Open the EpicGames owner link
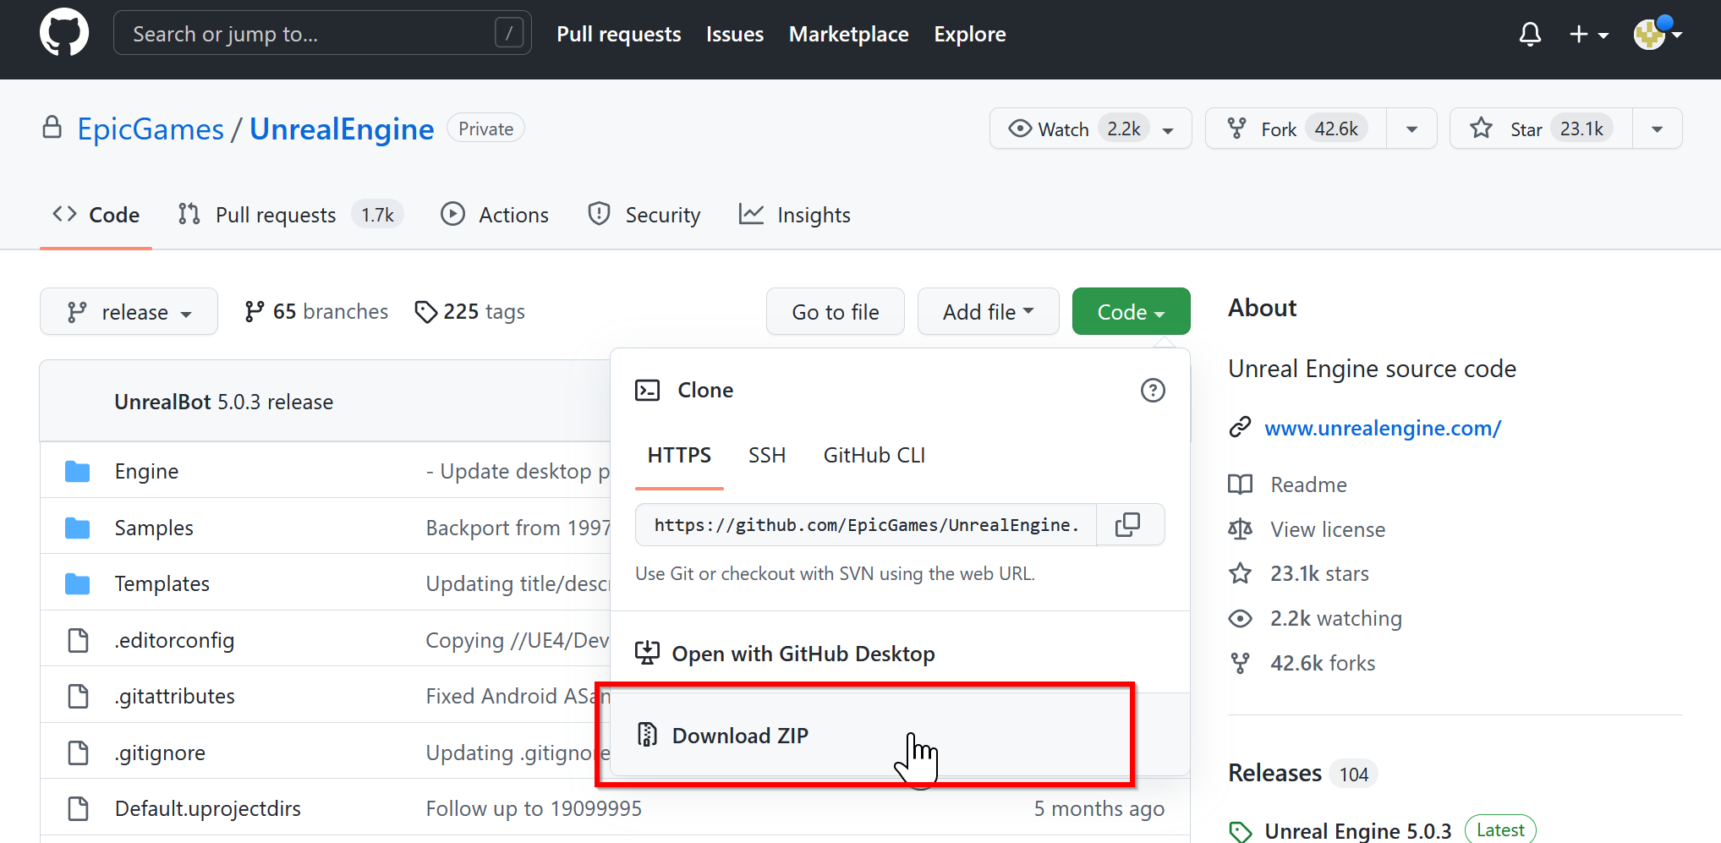1721x843 pixels. [151, 129]
